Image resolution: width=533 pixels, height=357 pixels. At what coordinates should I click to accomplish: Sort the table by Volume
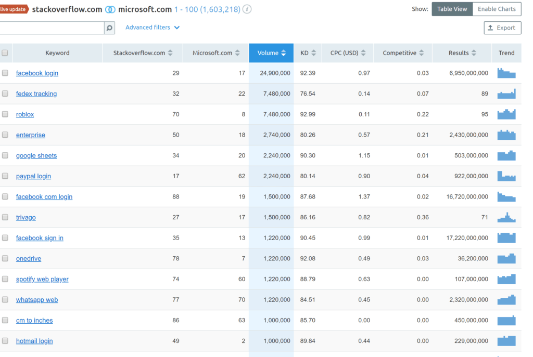coord(271,53)
